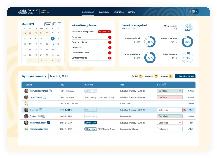Start Zoom for Recovery & Wellness
The height and width of the screenshot is (158, 217).
91,129
